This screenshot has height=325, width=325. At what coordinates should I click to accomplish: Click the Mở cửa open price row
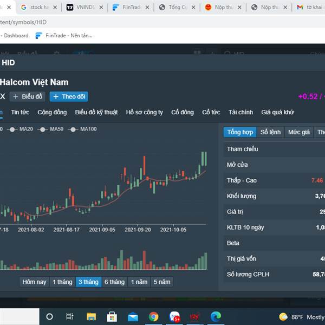pos(274,165)
